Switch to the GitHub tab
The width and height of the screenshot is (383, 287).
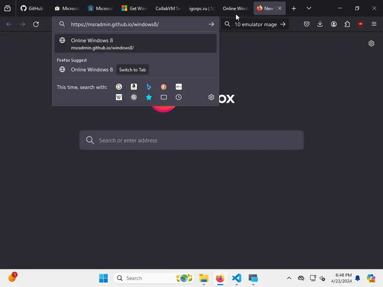[x=33, y=8]
